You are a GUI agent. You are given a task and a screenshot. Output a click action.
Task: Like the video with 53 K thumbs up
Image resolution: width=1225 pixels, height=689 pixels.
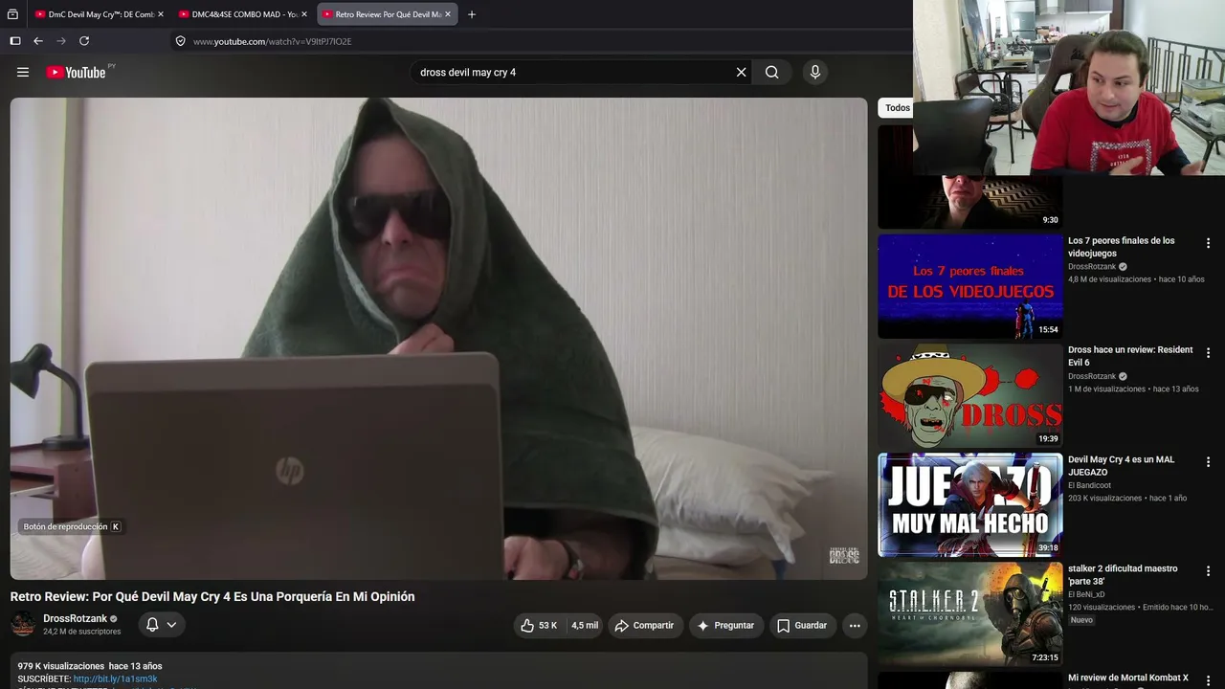[x=539, y=626]
